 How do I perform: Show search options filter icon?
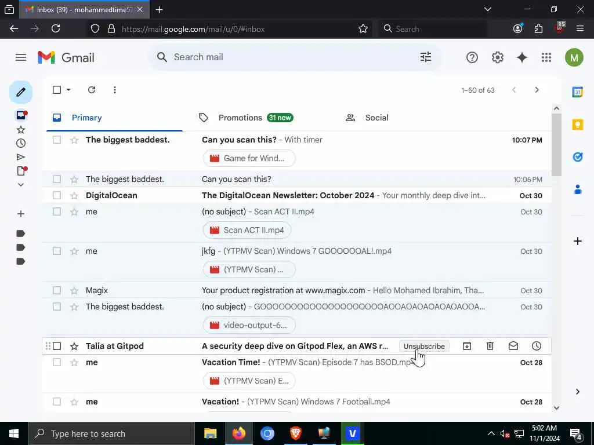426,57
